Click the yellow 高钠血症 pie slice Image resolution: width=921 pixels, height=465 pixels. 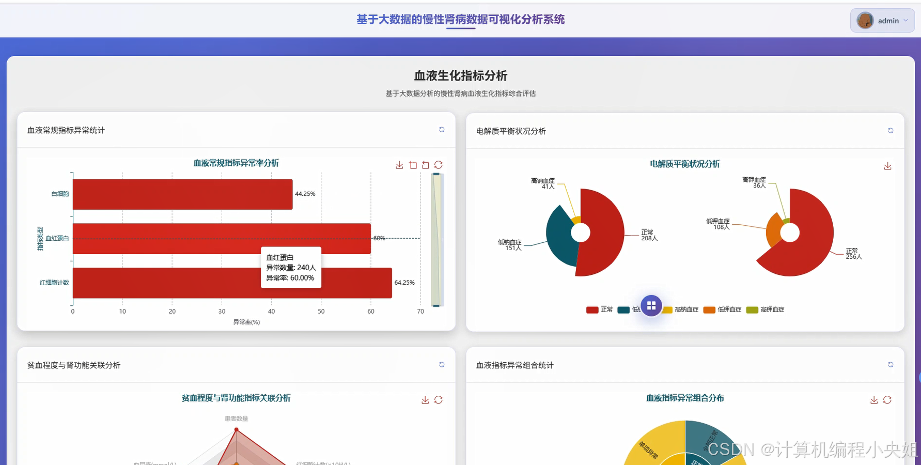(576, 220)
